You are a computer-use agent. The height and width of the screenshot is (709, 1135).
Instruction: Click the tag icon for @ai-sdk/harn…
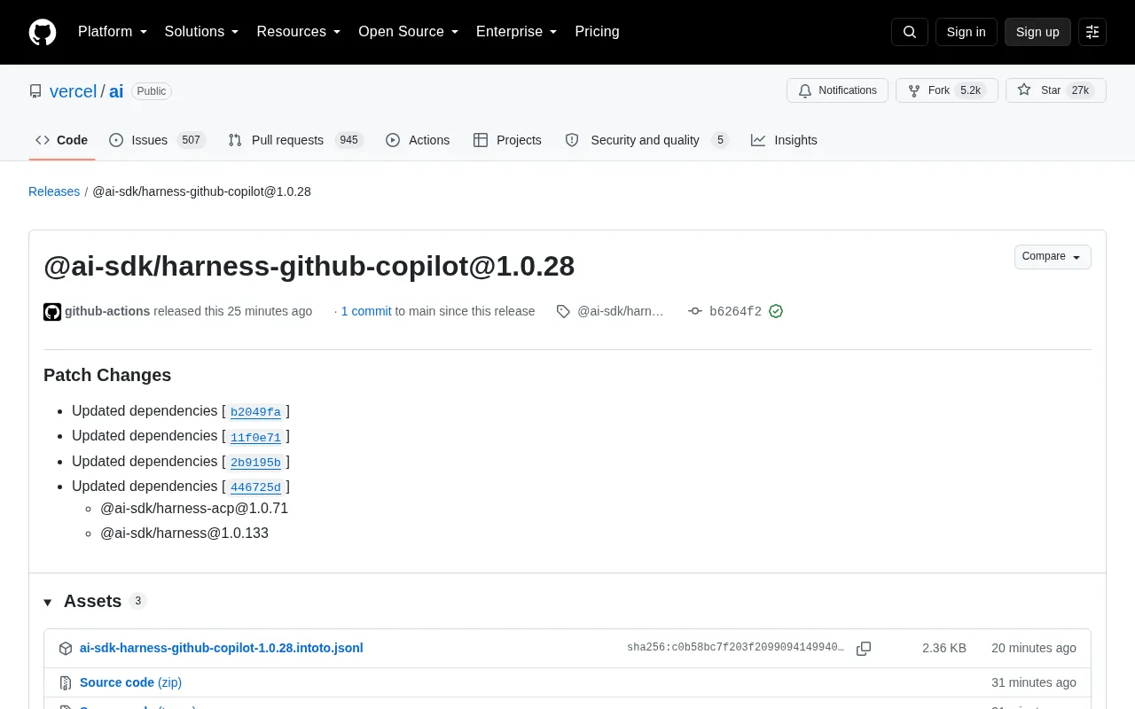pyautogui.click(x=563, y=312)
